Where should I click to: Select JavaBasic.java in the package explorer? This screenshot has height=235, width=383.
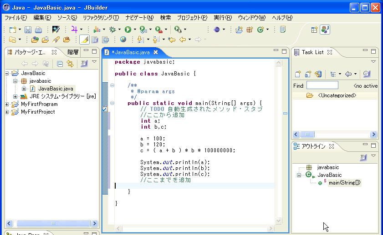tap(55, 88)
